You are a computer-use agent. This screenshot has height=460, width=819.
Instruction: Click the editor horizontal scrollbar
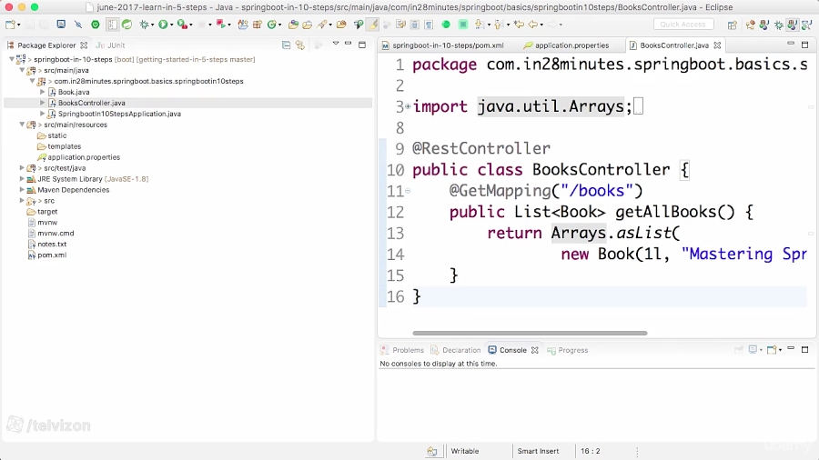click(x=530, y=333)
